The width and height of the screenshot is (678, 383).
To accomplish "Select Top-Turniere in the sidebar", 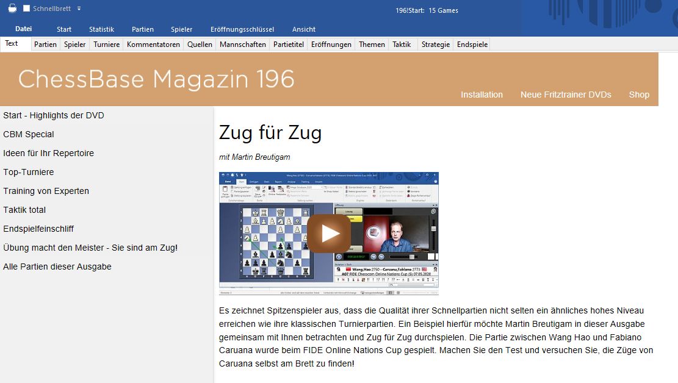I will point(29,172).
